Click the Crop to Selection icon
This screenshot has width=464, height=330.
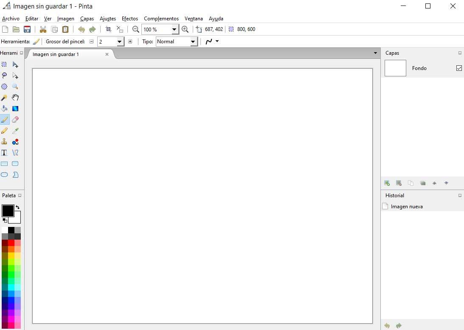pyautogui.click(x=109, y=29)
